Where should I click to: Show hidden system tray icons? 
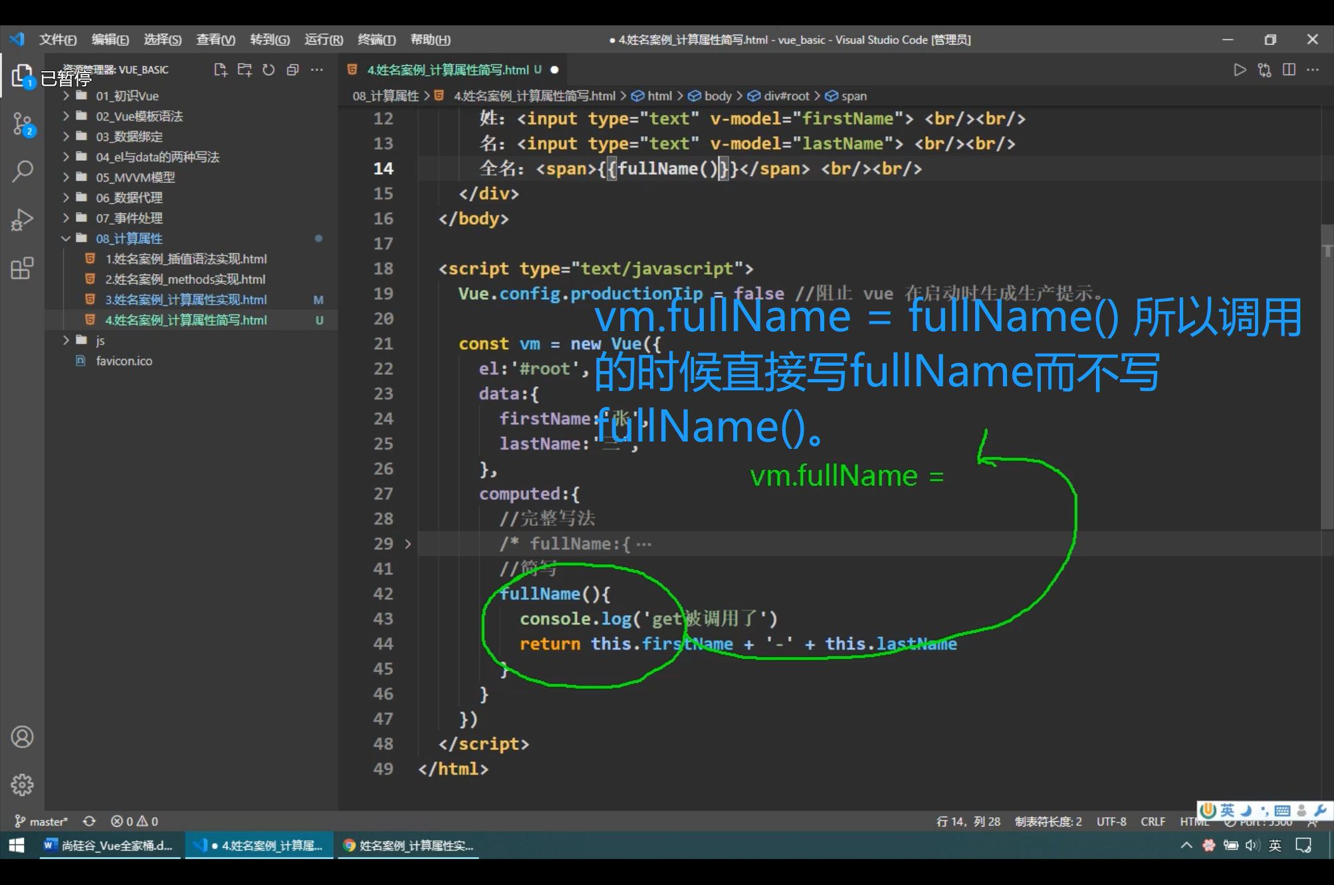[1186, 845]
